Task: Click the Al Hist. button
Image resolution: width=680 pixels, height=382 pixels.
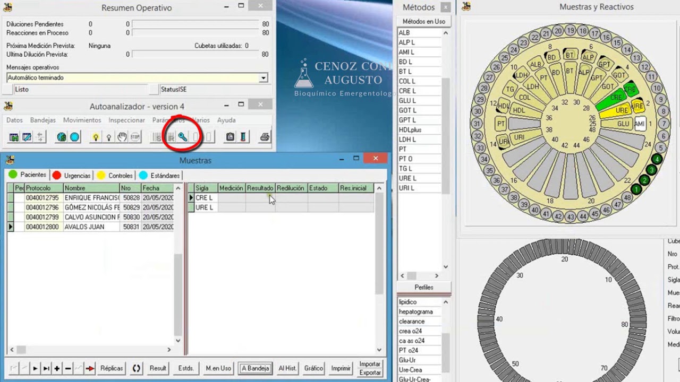Action: (x=287, y=368)
